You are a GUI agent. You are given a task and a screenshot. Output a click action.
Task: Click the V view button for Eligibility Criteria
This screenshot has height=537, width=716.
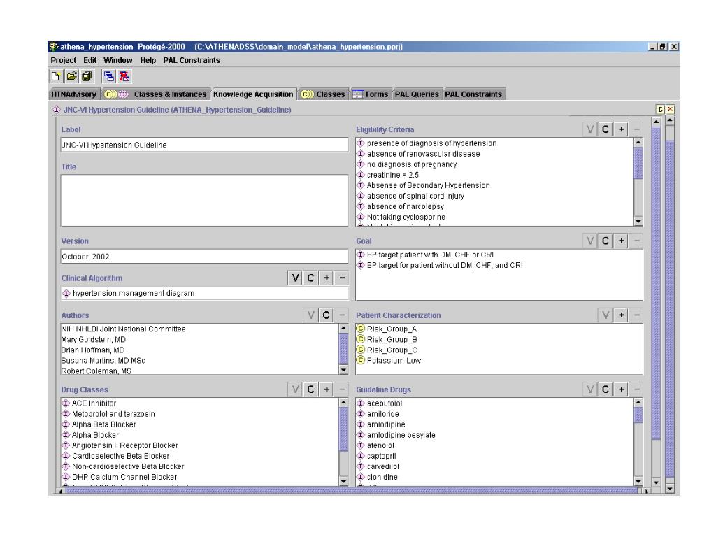590,129
